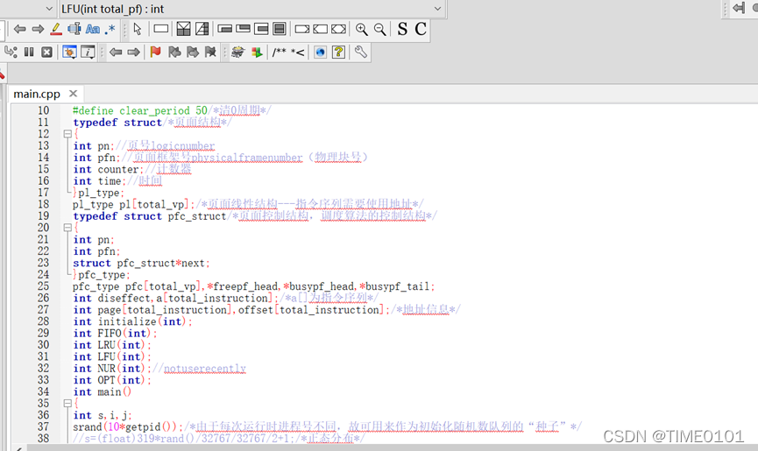Toggle the selected text only search icon
The height and width of the screenshot is (451, 758).
(x=74, y=29)
